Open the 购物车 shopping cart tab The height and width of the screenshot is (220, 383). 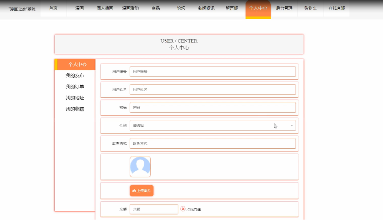point(310,8)
